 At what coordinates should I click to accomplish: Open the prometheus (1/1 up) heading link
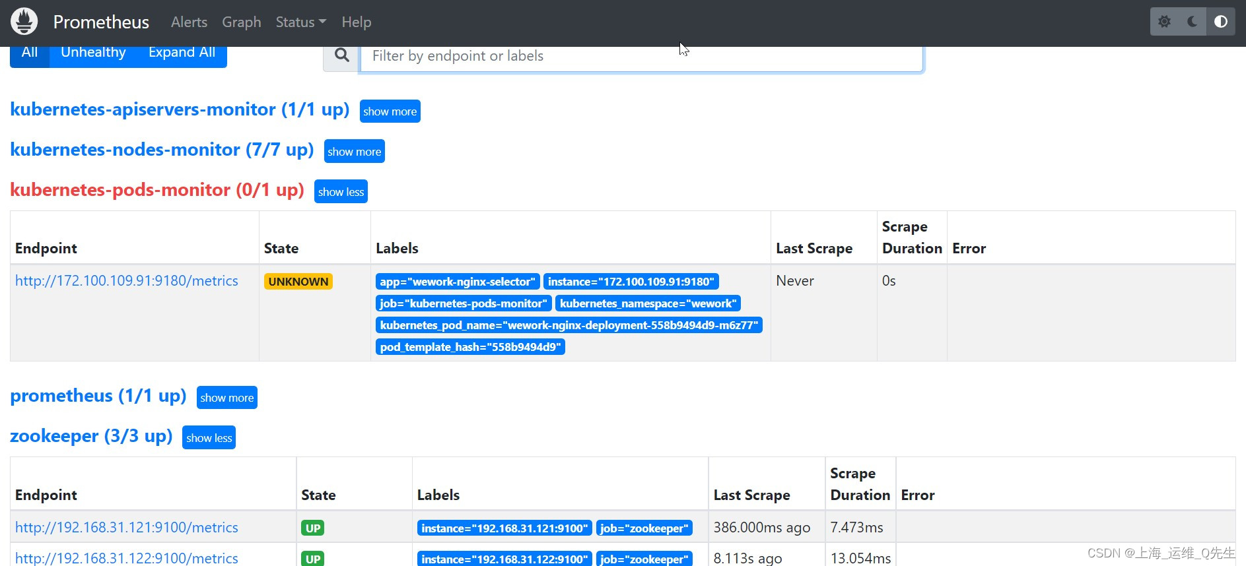tap(98, 395)
